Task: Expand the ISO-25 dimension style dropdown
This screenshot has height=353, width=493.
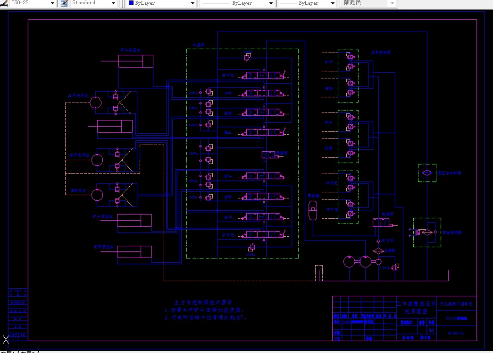Action: click(x=52, y=3)
